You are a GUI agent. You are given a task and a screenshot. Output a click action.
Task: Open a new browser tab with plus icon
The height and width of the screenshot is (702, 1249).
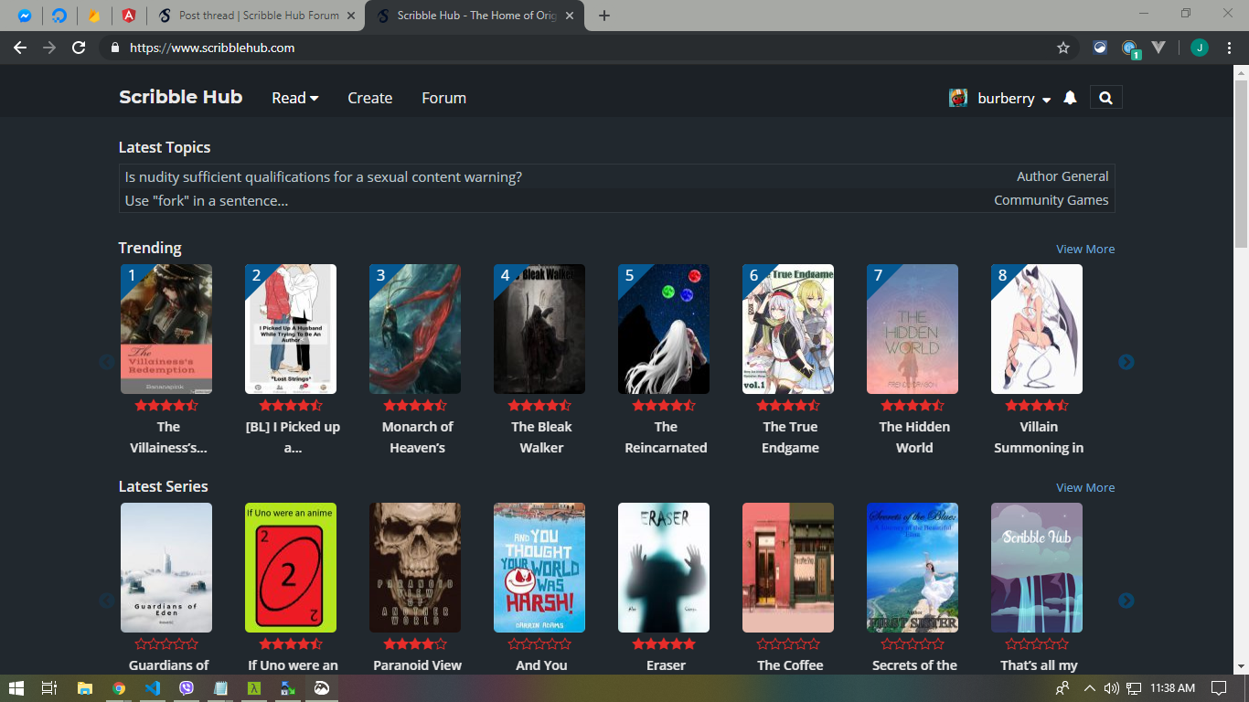604,16
